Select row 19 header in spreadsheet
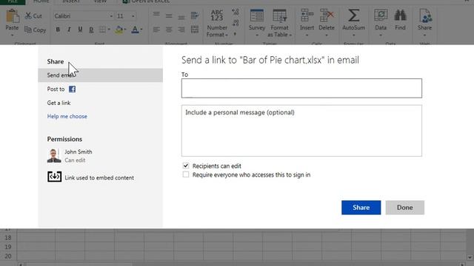Screen dimensions: 474x266 pos(8,247)
